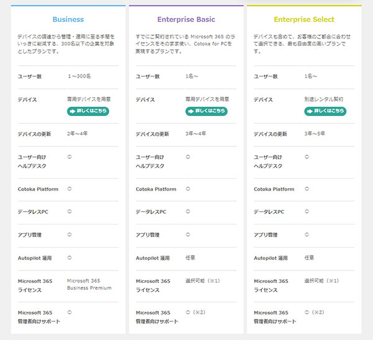The height and width of the screenshot is (340, 373).
Task: Click 3年～4年 device update value in Enterprise Basic
Action: 196,133
